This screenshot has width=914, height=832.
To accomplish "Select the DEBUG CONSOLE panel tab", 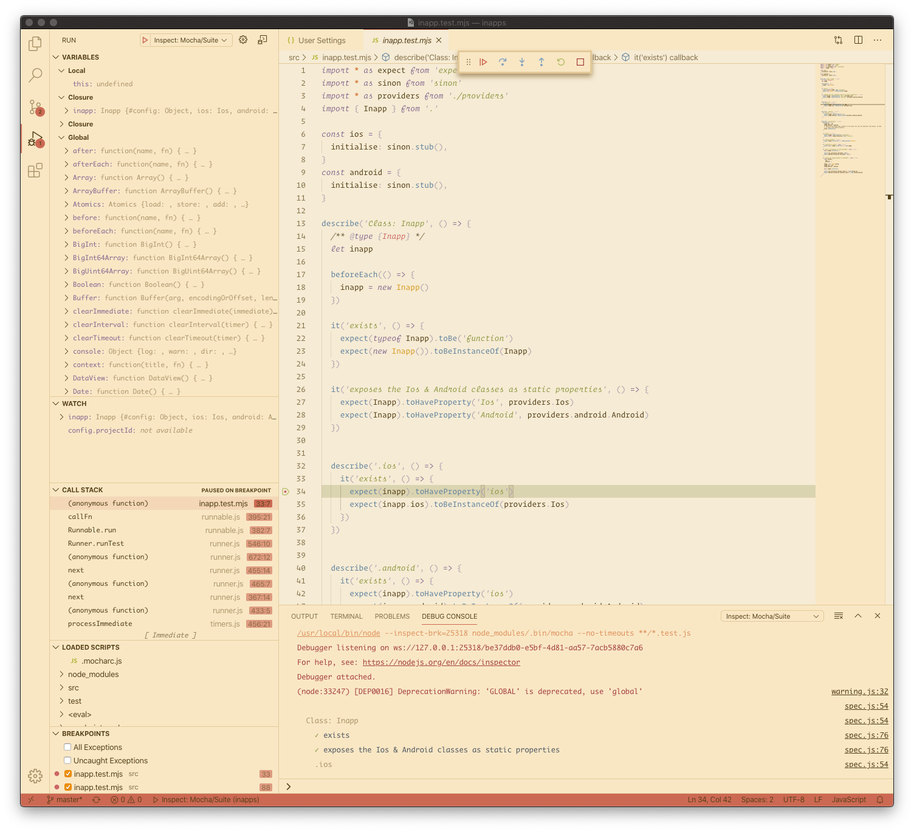I will (x=450, y=616).
